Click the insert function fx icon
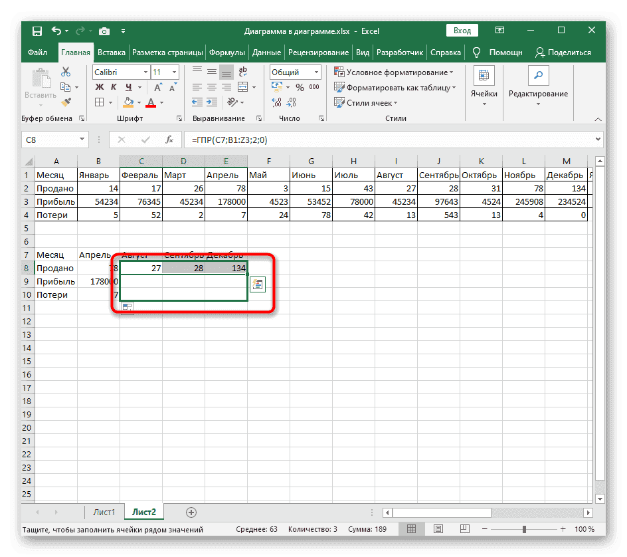This screenshot has height=557, width=627. coord(169,140)
